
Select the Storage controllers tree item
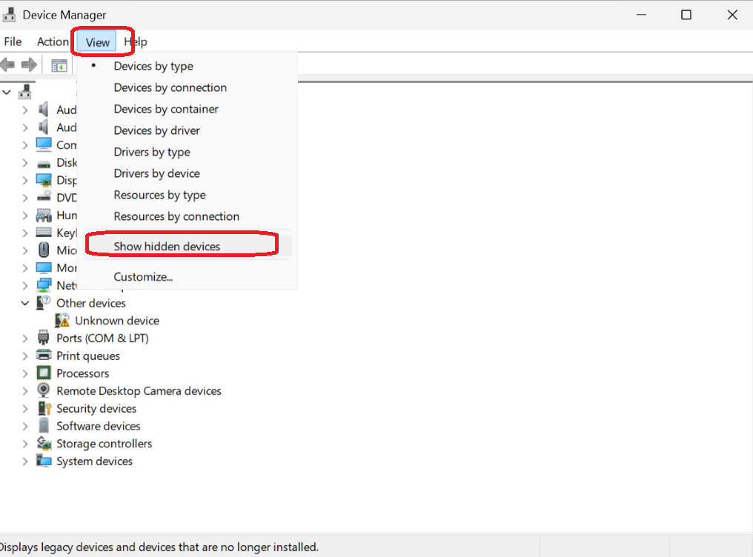point(105,444)
